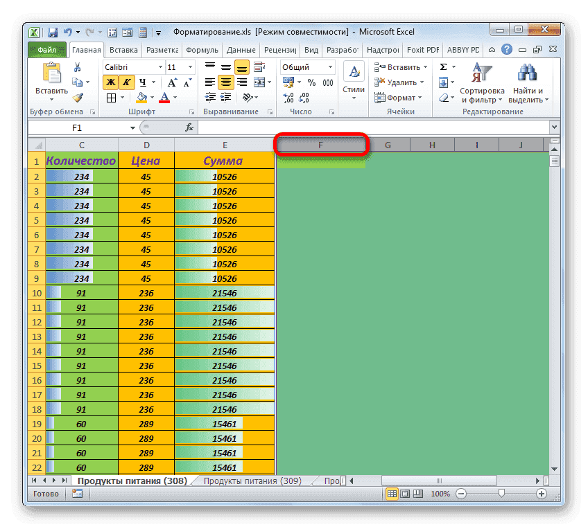Open the Merge and center cells icon

point(259,82)
